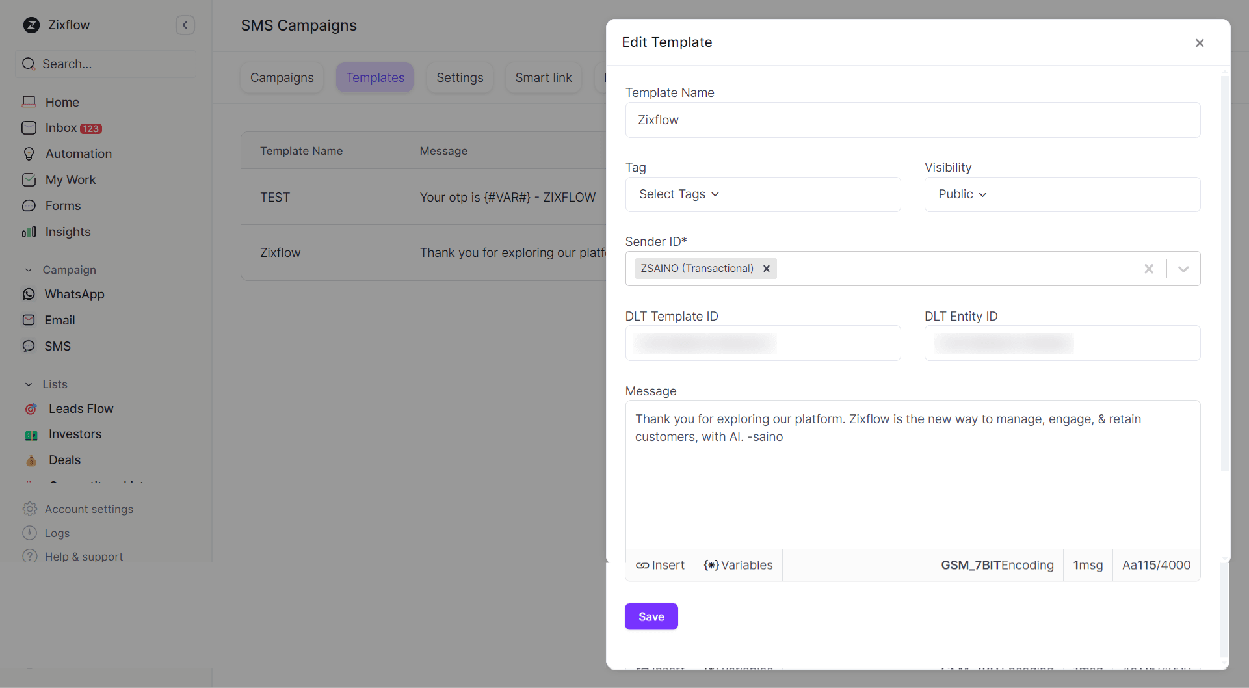The image size is (1249, 688).
Task: Switch to the Campaigns tab
Action: click(x=282, y=78)
